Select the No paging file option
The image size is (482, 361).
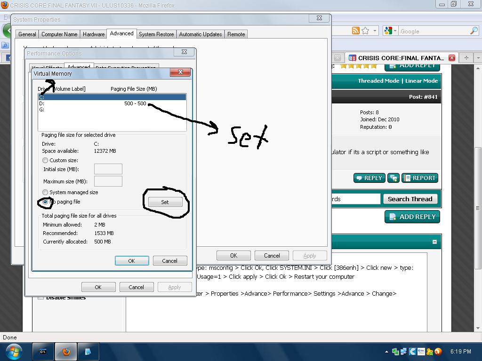pos(45,202)
